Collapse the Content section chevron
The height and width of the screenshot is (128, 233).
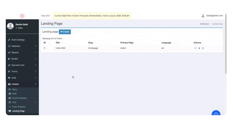pos(36,84)
